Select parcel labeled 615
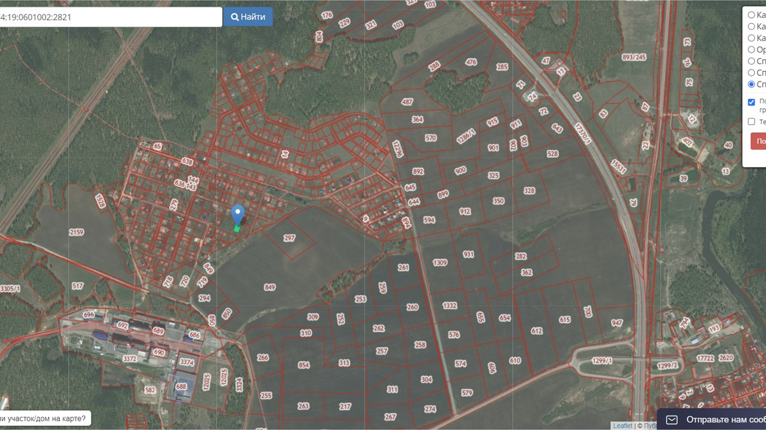Image resolution: width=766 pixels, height=431 pixels. (x=565, y=320)
